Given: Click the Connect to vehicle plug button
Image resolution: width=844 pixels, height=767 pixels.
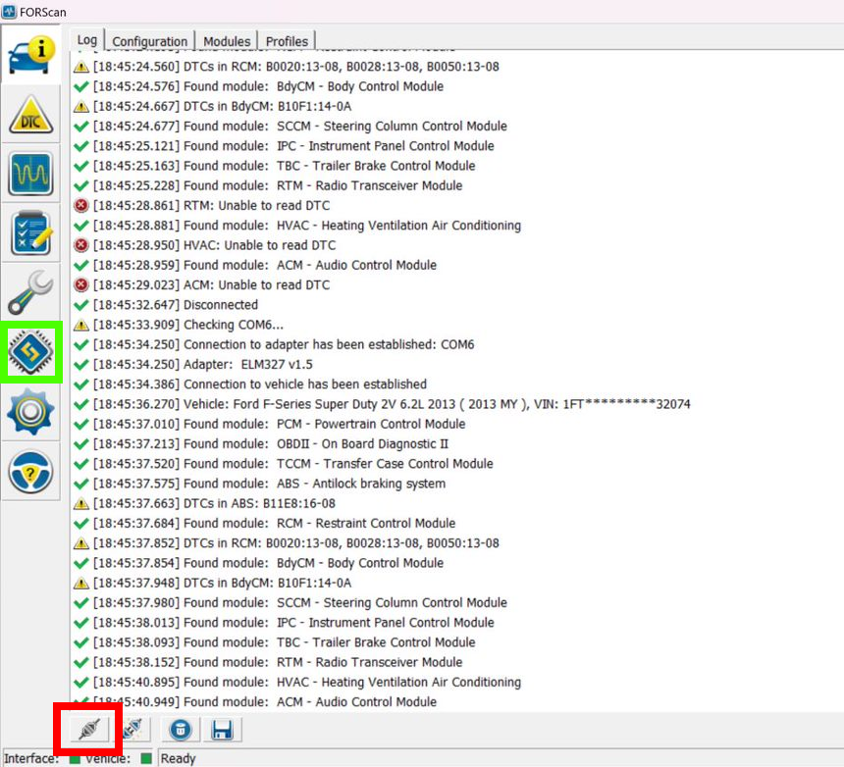Looking at the screenshot, I should click(89, 730).
